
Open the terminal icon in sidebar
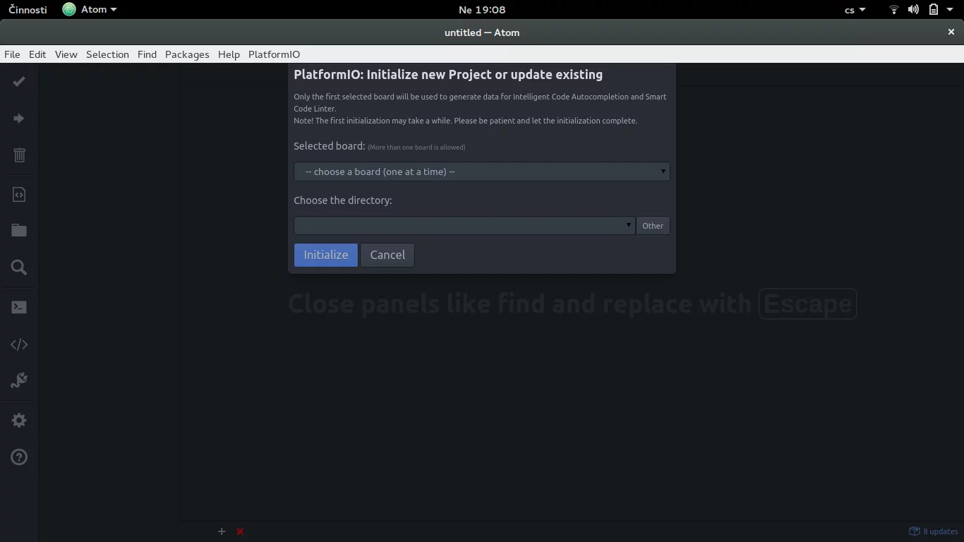pos(19,307)
